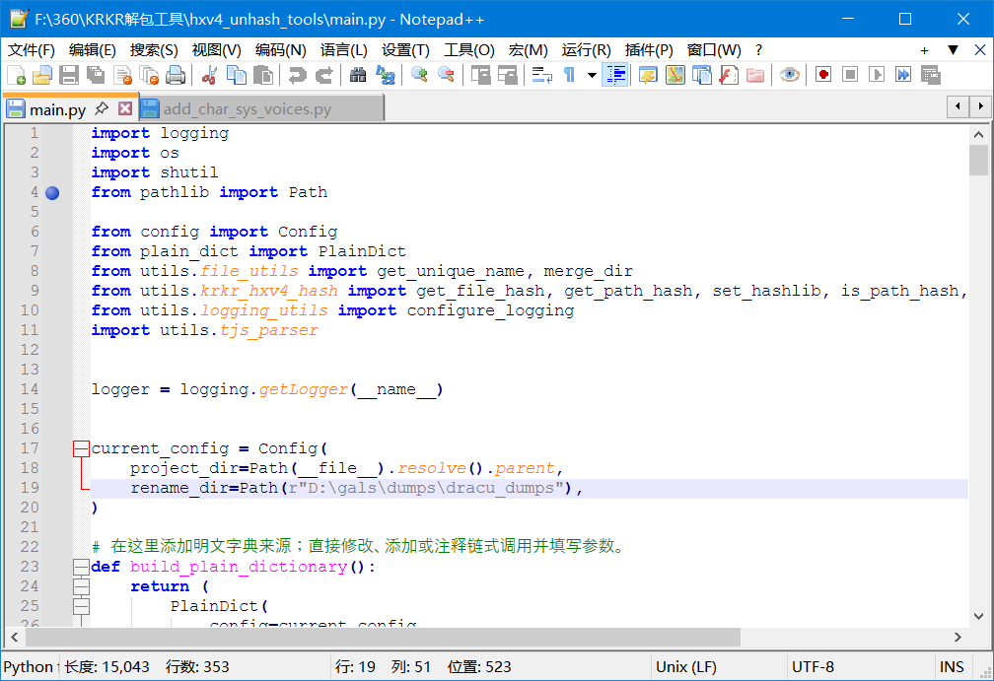Screen dimensions: 994x681
Task: Toggle the Function List toolbar icon
Action: tap(729, 75)
